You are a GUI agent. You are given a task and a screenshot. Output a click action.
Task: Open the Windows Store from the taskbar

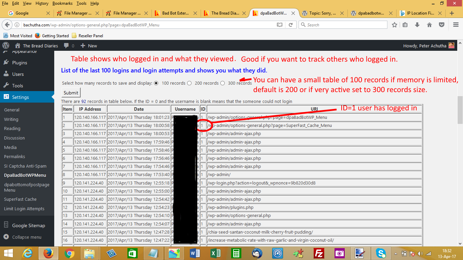tap(132, 253)
